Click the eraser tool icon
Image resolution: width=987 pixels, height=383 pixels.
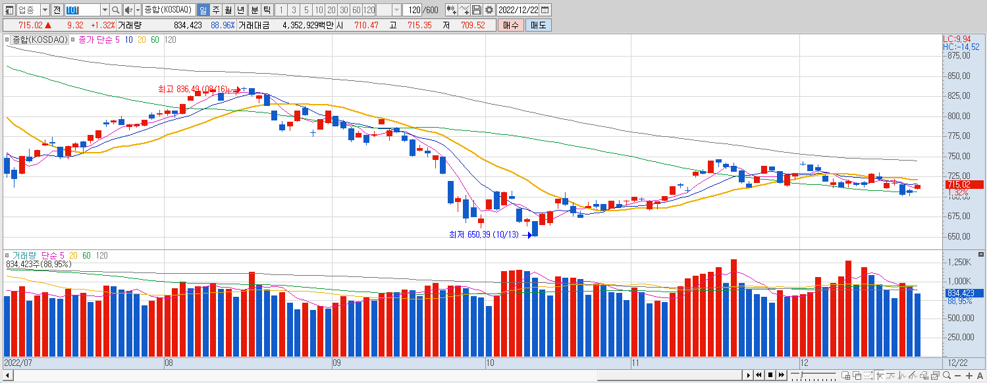pos(924,376)
